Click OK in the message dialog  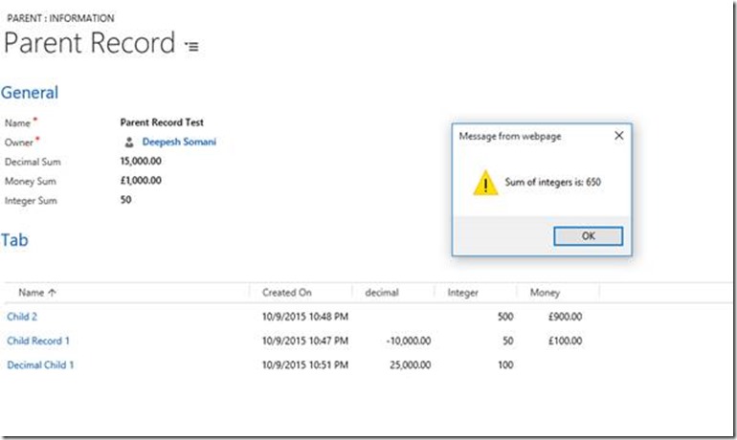tap(588, 236)
